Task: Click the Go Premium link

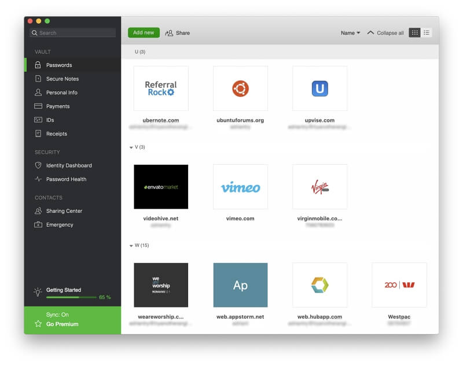Action: (62, 324)
